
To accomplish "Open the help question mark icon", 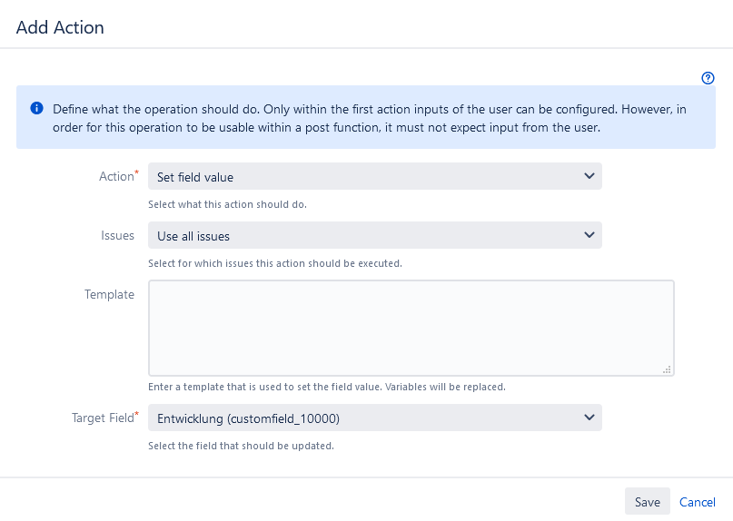I will (x=708, y=78).
